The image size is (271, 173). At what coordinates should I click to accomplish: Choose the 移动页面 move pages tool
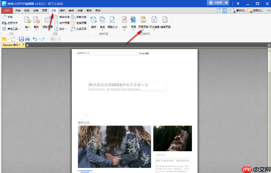[62, 17]
